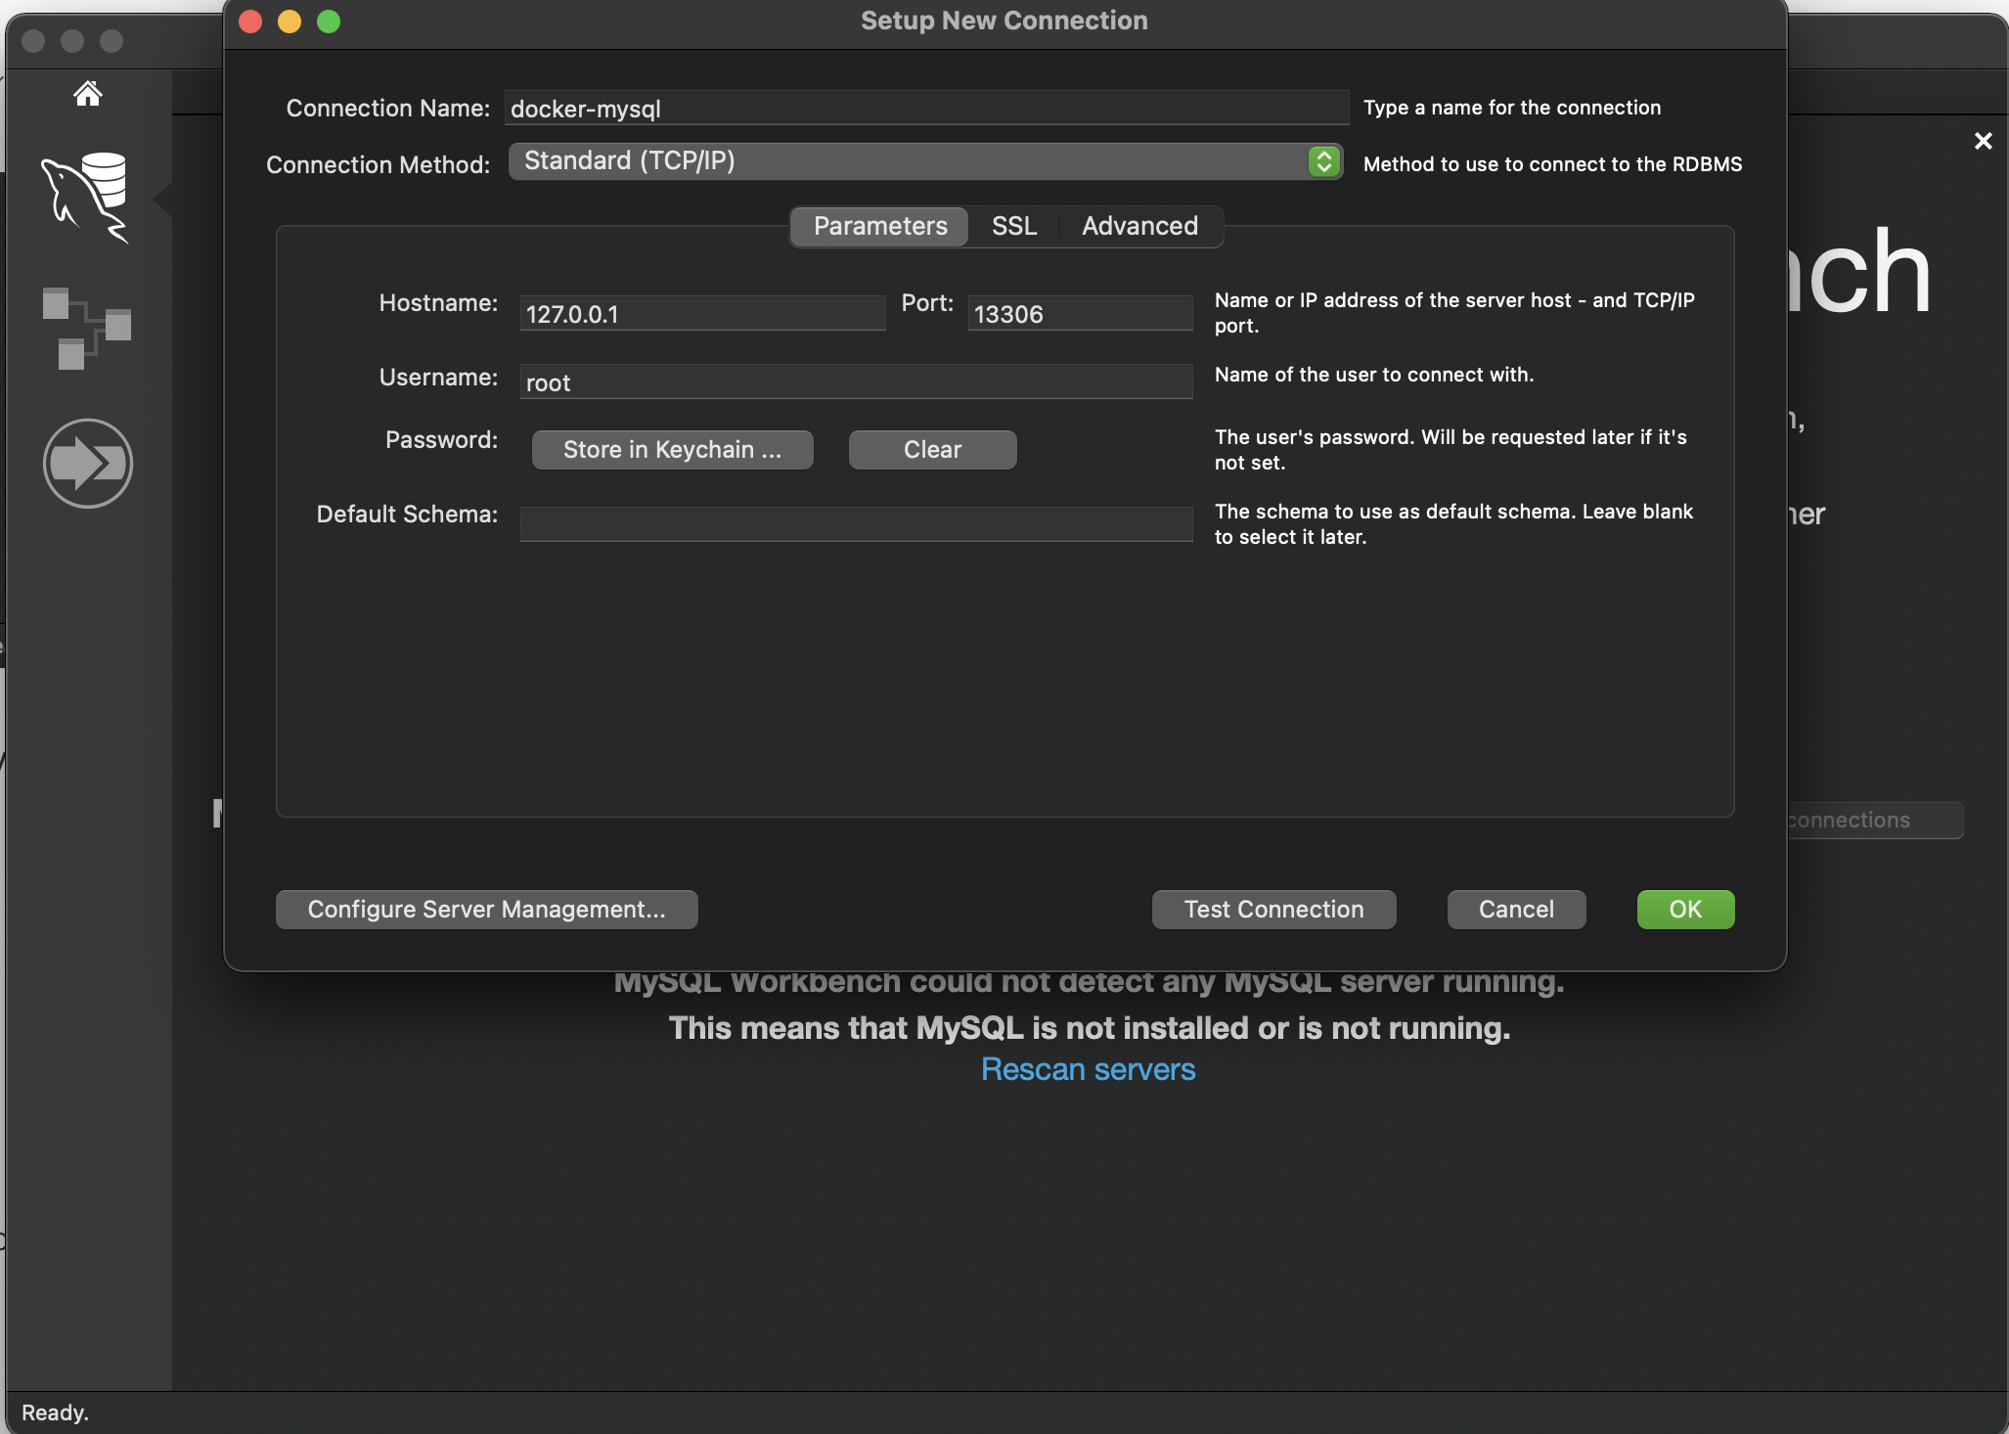Image resolution: width=2009 pixels, height=1434 pixels.
Task: Open the MySQL dolphin connections view
Action: point(86,197)
